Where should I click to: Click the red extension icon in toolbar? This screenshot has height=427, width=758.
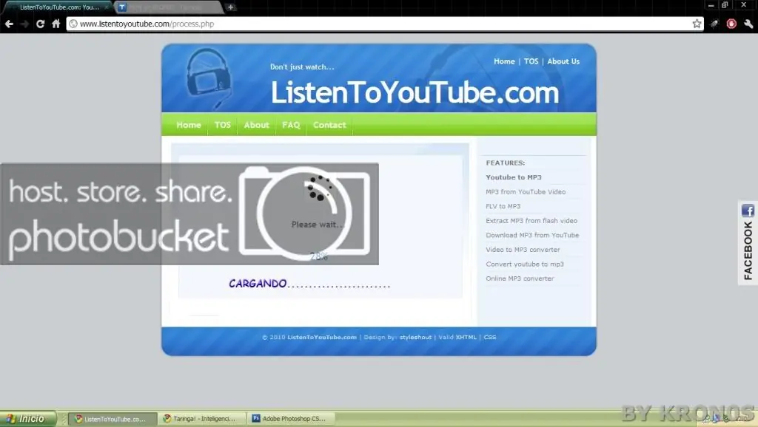pyautogui.click(x=731, y=24)
